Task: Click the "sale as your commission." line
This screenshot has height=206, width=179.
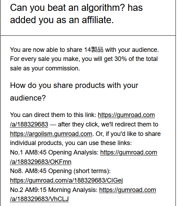Action: tap(45, 68)
